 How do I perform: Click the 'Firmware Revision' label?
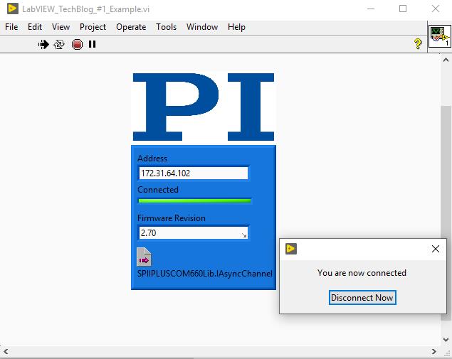pyautogui.click(x=172, y=218)
